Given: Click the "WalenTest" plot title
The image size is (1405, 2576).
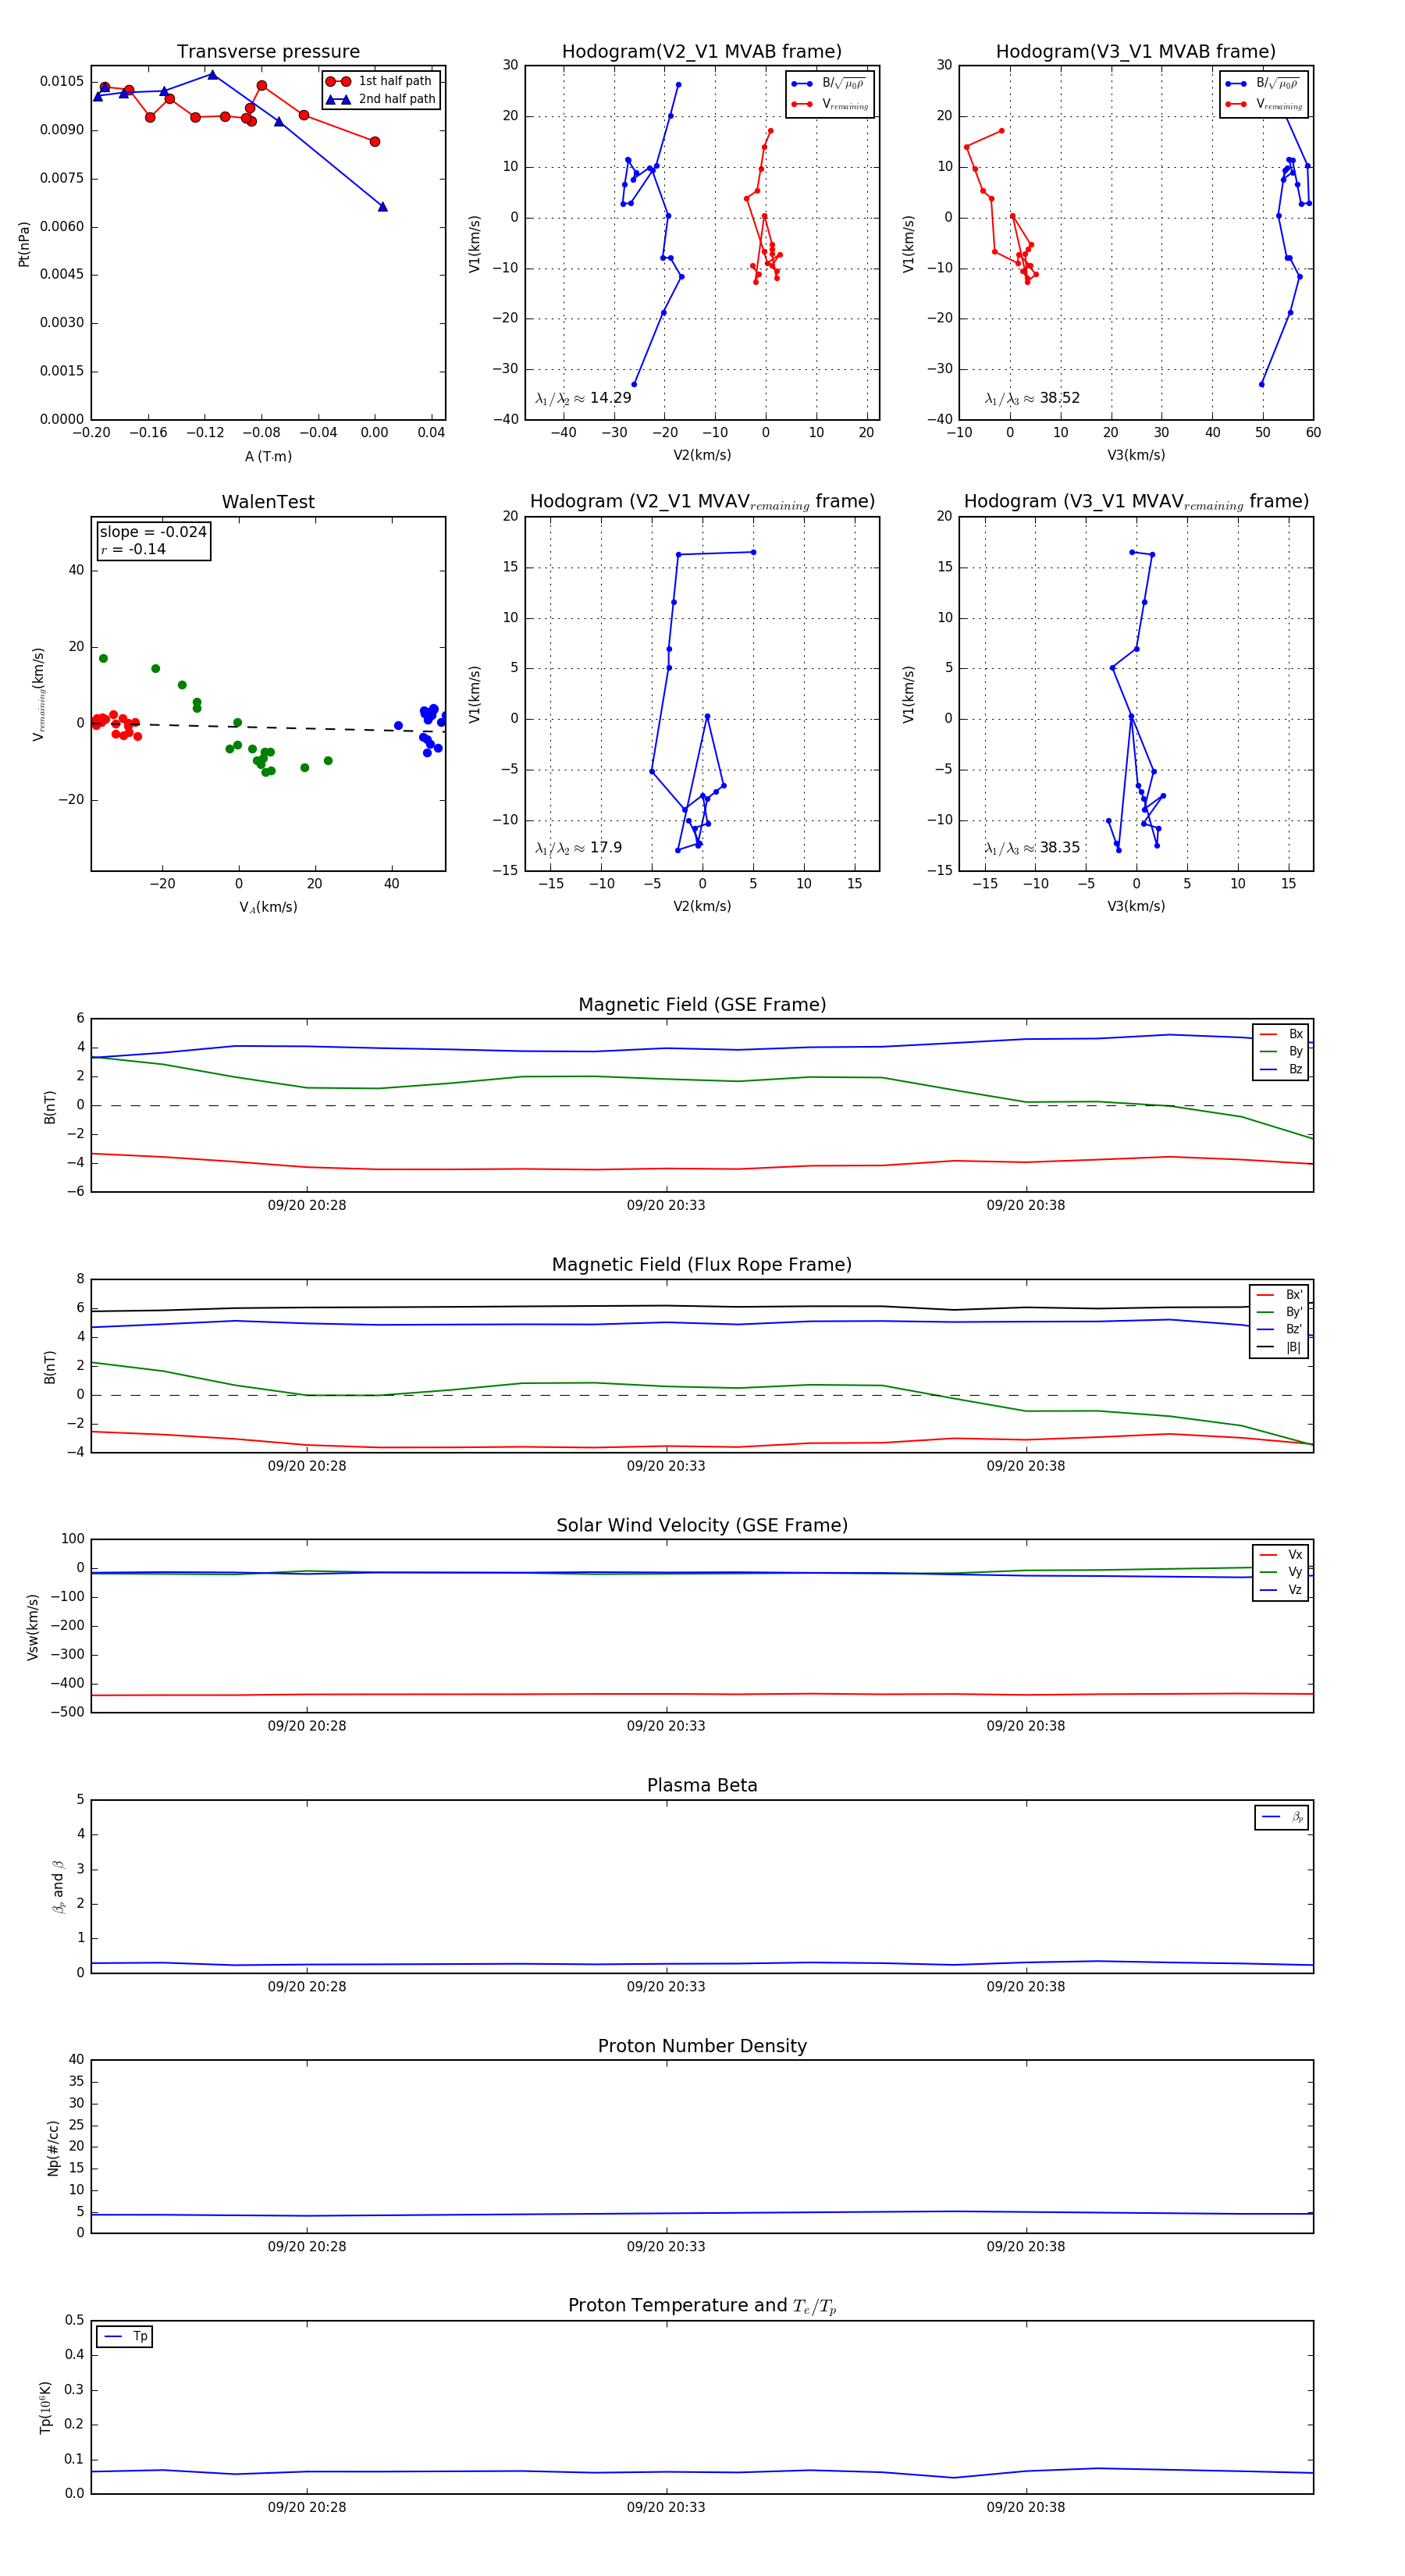Looking at the screenshot, I should [268, 502].
